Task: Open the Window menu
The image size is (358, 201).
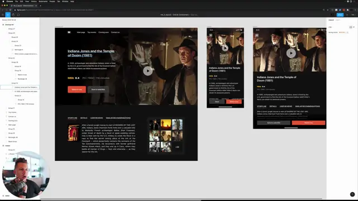Action: click(65, 1)
